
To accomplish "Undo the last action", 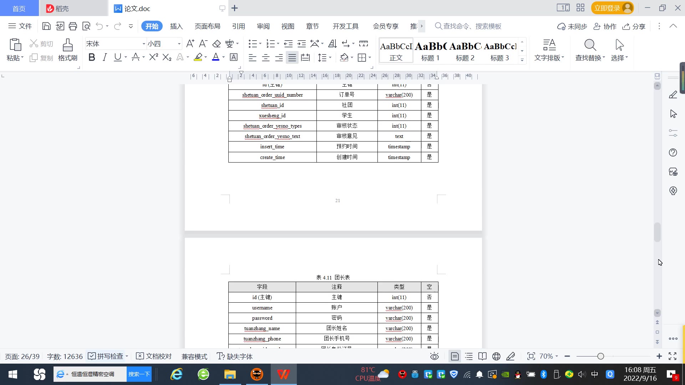I will [x=99, y=26].
